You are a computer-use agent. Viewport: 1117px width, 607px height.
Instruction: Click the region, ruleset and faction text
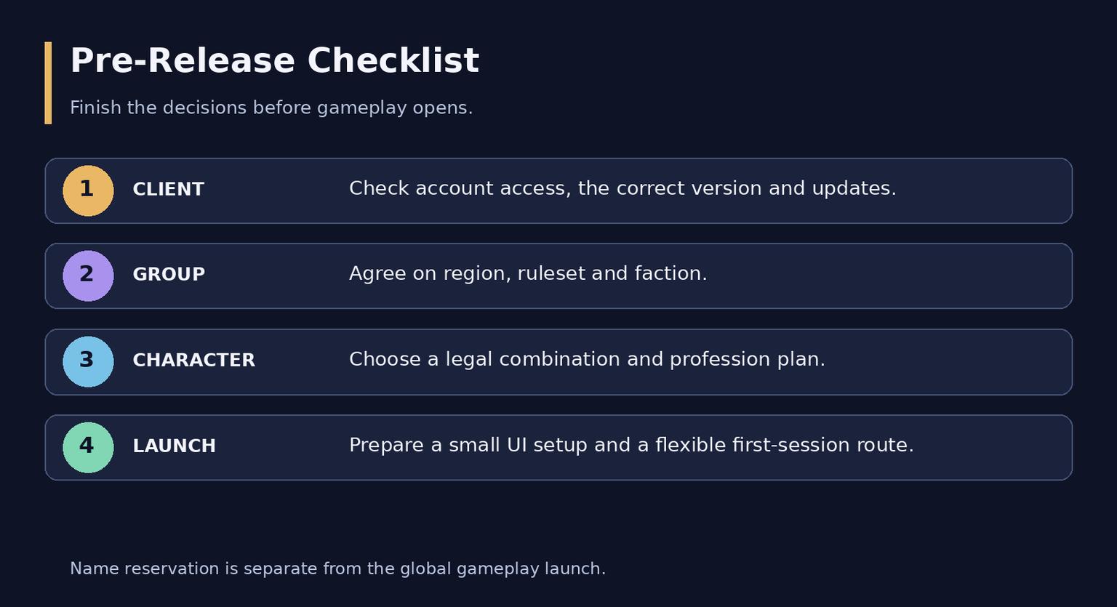click(x=528, y=274)
